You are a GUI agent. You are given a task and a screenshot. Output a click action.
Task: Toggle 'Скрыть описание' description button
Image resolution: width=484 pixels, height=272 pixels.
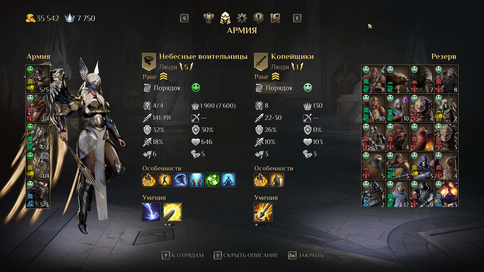246,255
